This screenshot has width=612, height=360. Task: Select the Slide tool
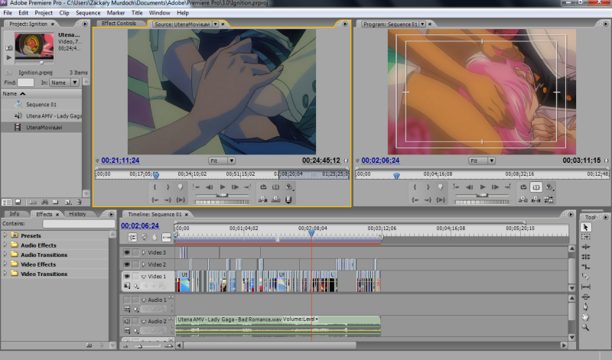[x=585, y=297]
